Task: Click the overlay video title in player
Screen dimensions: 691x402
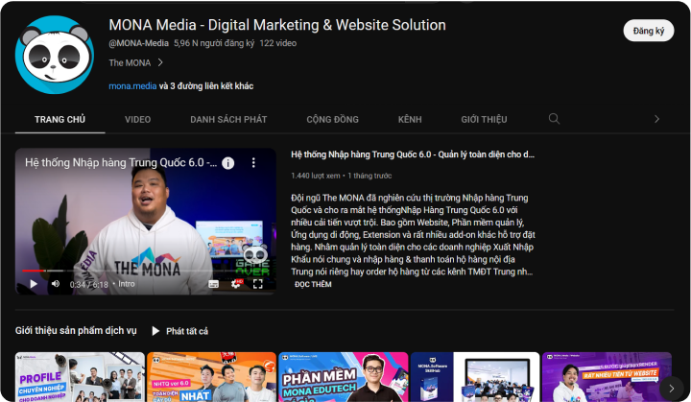Action: 121,163
